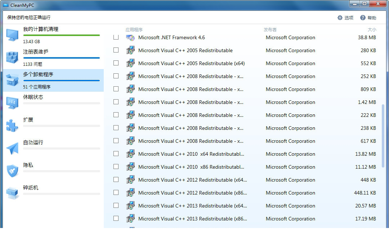The height and width of the screenshot is (237, 389).
Task: Tick checkbox for Visual C++ 2012 Redistributable (x86)
Action: point(116,192)
